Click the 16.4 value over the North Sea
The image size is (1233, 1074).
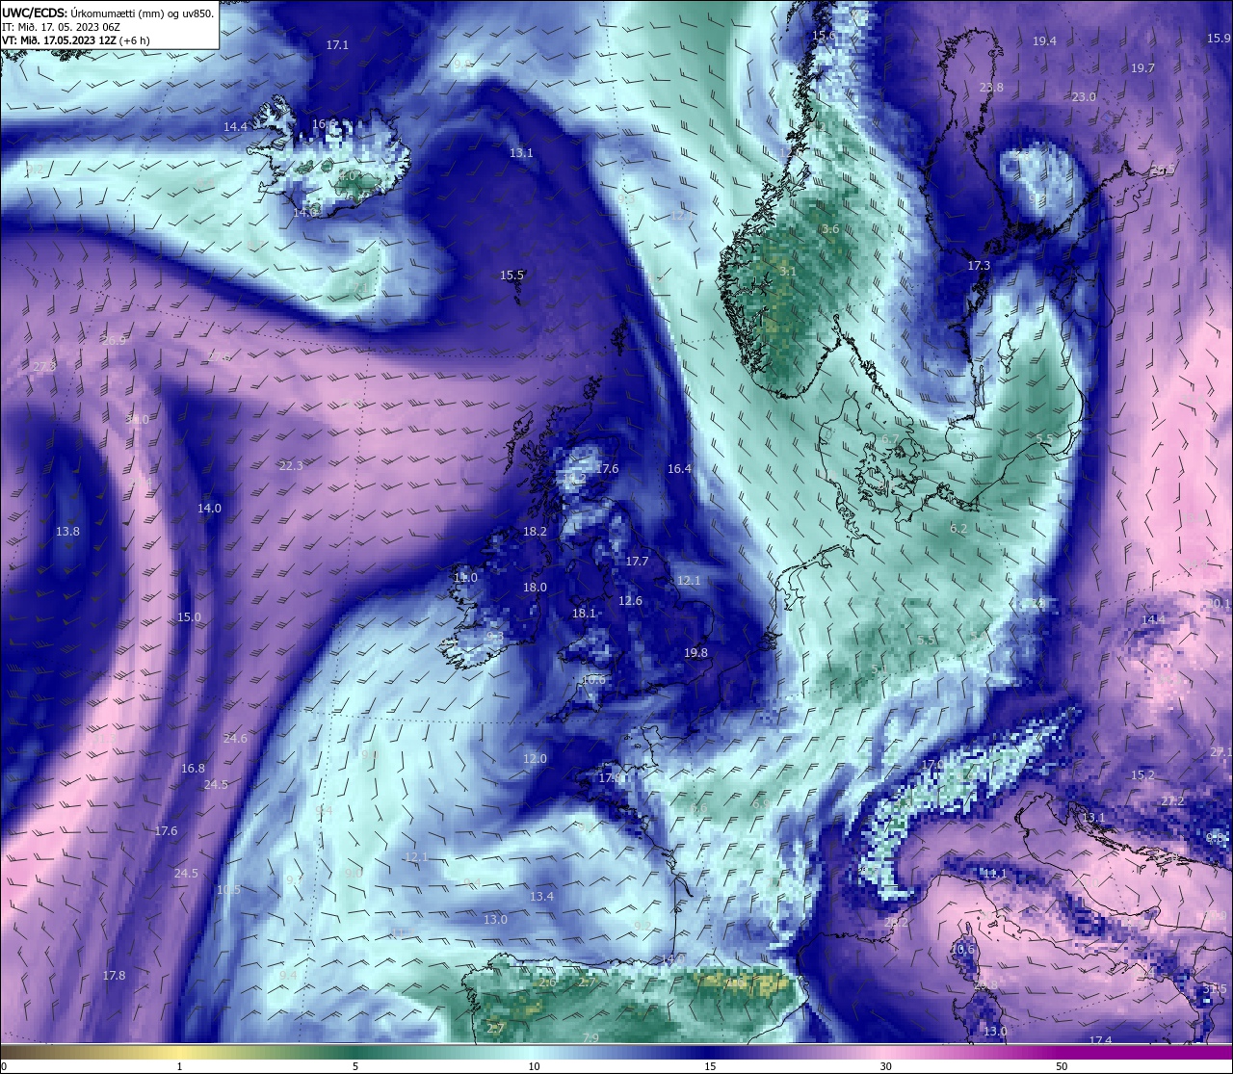click(679, 469)
